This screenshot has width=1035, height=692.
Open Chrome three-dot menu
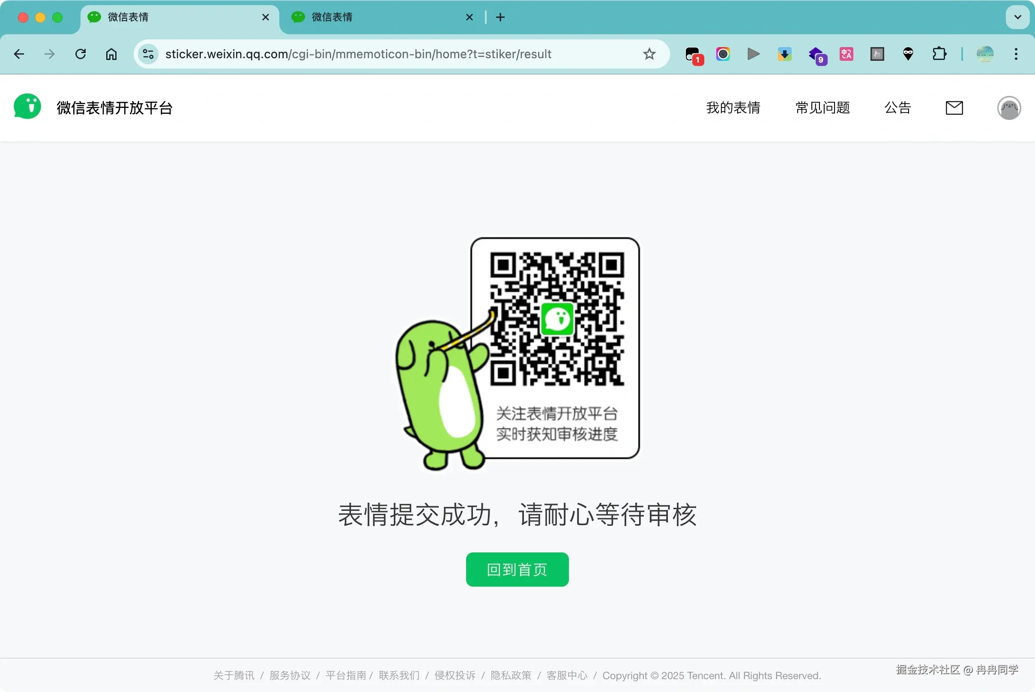[x=1016, y=54]
